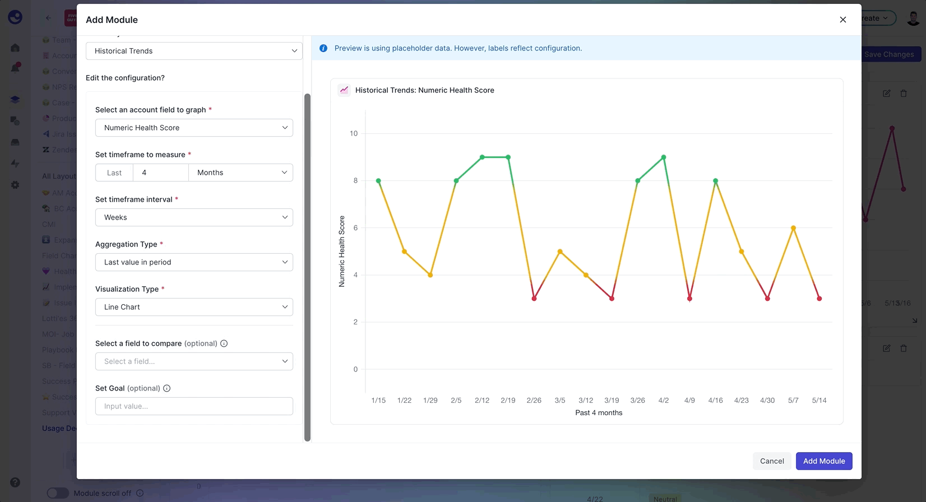Click the 4/16 data point on the chart
Screen dimensions: 926x502
point(715,181)
